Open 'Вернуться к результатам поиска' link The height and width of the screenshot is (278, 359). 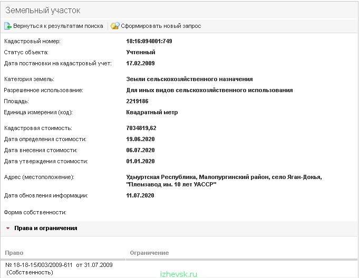click(x=58, y=26)
